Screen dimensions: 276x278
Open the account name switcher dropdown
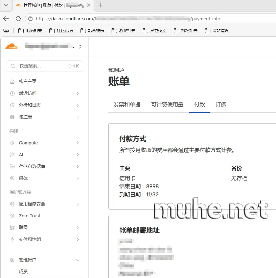point(79,46)
